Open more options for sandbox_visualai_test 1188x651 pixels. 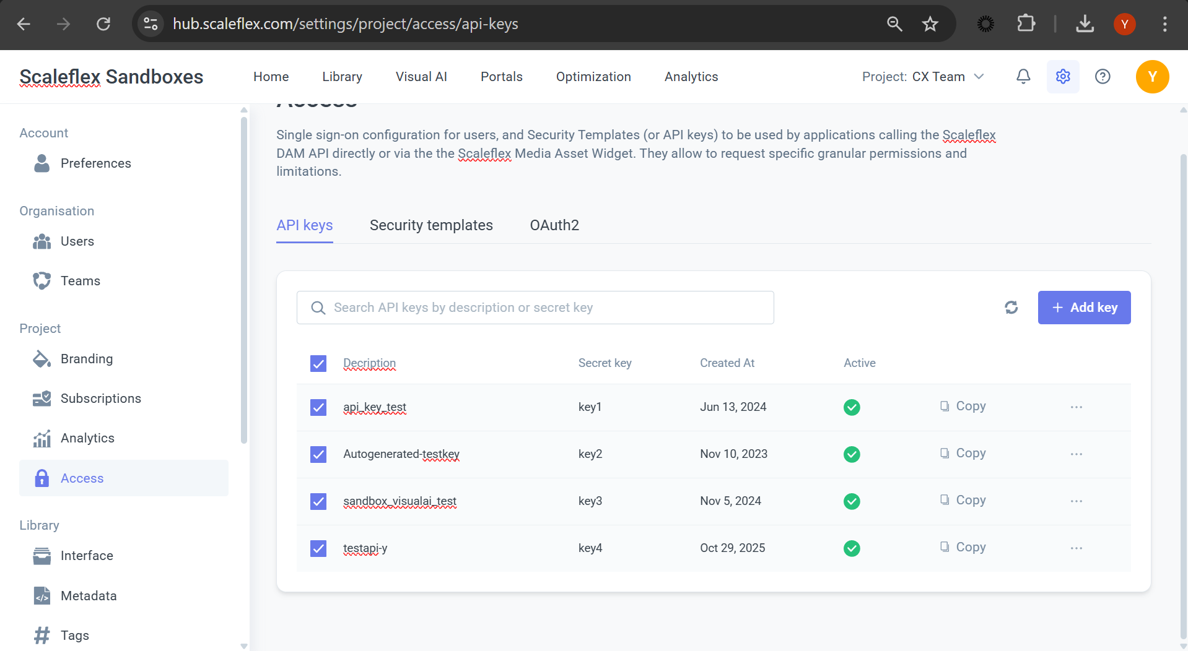[x=1076, y=501]
